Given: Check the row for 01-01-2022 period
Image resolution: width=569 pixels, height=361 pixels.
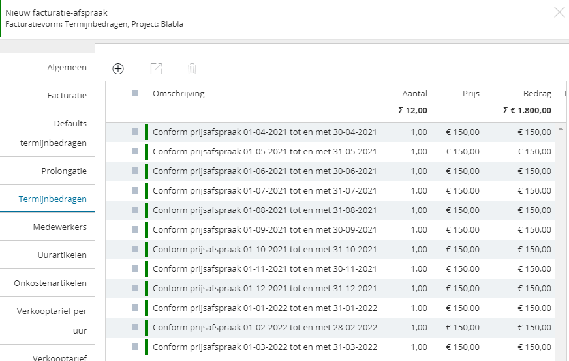Looking at the screenshot, I should [x=135, y=308].
